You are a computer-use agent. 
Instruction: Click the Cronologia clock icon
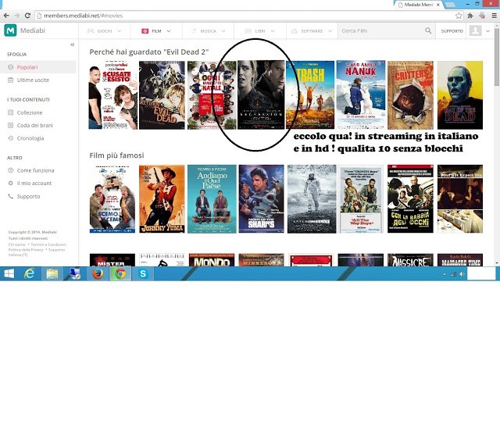(x=10, y=138)
